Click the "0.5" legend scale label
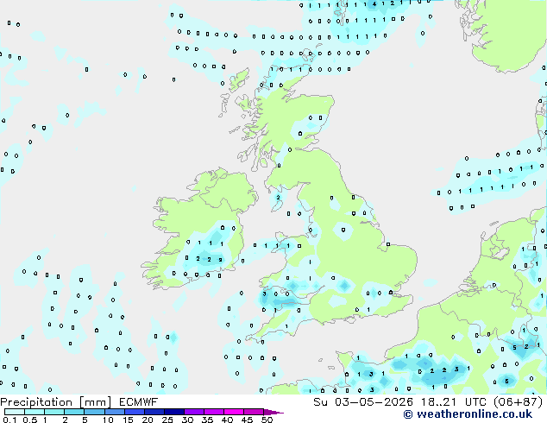The height and width of the screenshot is (423, 547). point(30,420)
